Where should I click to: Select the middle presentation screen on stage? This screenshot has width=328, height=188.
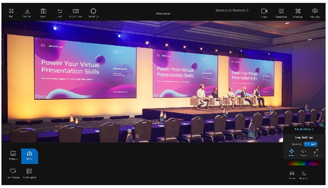(185, 74)
